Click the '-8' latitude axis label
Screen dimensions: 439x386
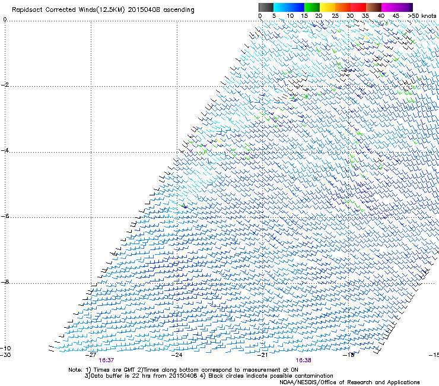point(5,282)
